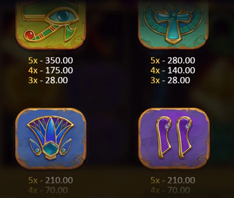234x198 pixels.
Task: Click the 4x - 175.00 payout
Action: (x=51, y=70)
